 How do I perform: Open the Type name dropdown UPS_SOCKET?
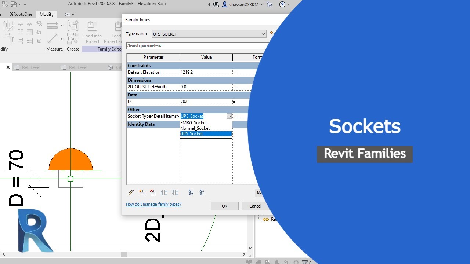pos(209,34)
